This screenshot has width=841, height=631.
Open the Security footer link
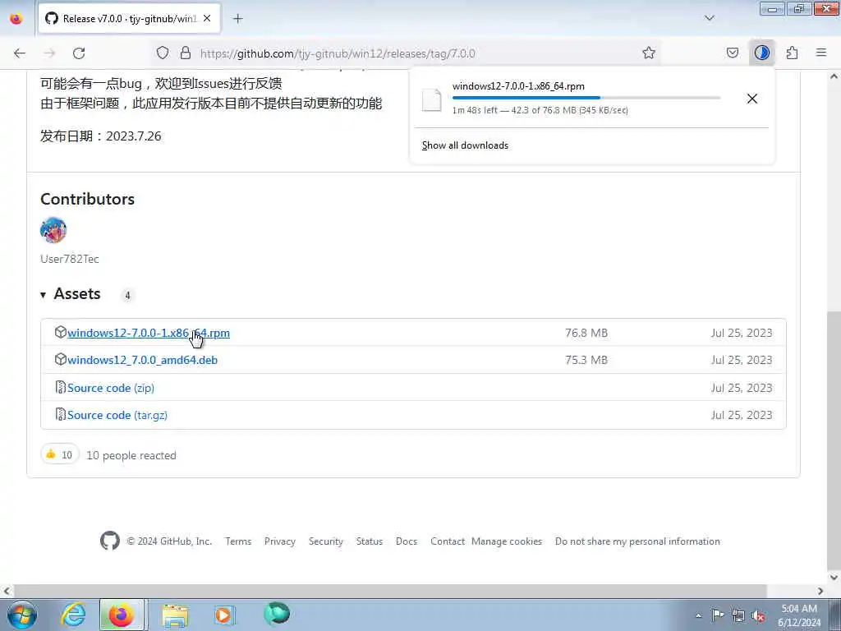tap(325, 541)
